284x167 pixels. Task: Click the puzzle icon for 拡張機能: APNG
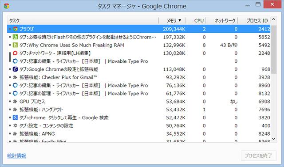[15, 133]
